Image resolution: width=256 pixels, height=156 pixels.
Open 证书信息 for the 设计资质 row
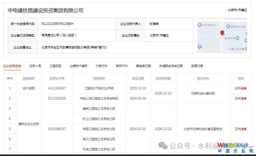click(x=241, y=88)
